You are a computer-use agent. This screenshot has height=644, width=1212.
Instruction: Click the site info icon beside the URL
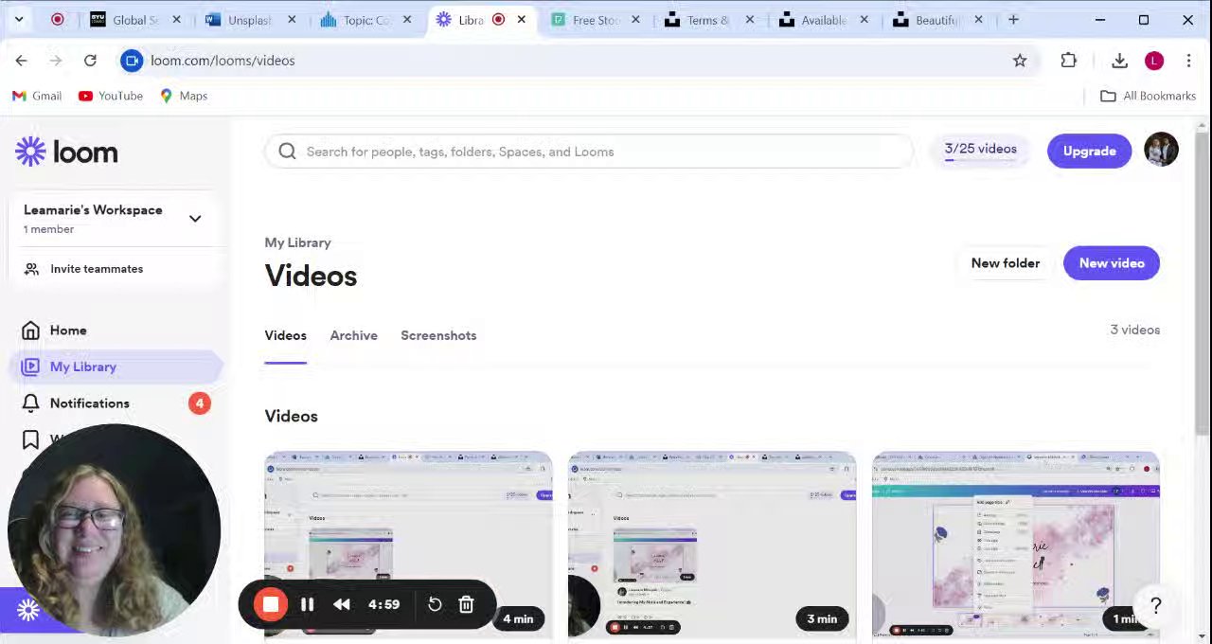(132, 61)
